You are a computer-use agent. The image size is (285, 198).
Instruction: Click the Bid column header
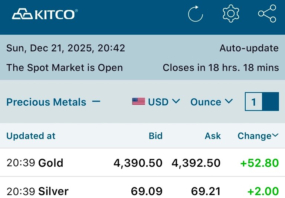(155, 136)
